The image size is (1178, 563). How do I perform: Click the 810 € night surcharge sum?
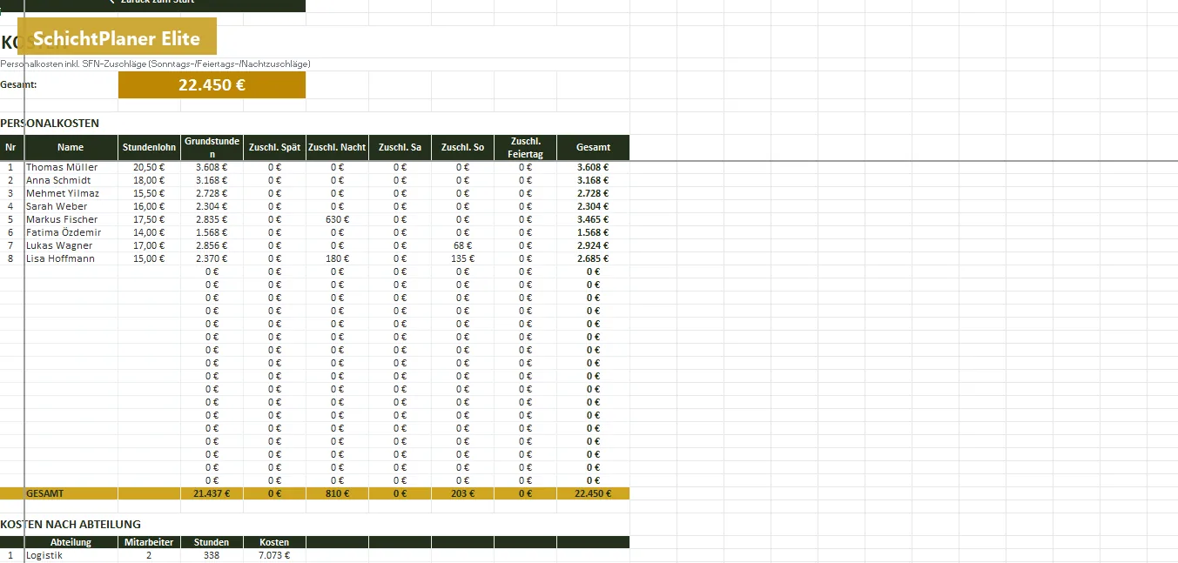tap(337, 493)
